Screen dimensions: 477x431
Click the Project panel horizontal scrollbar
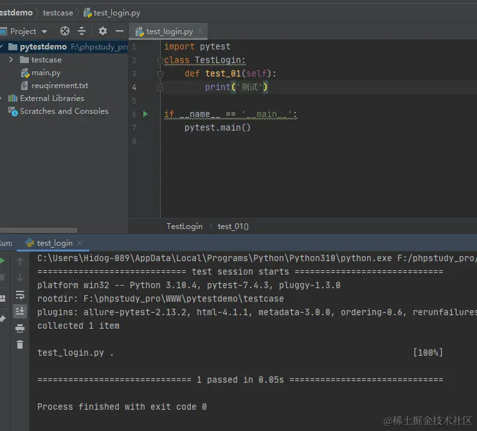pos(39,230)
